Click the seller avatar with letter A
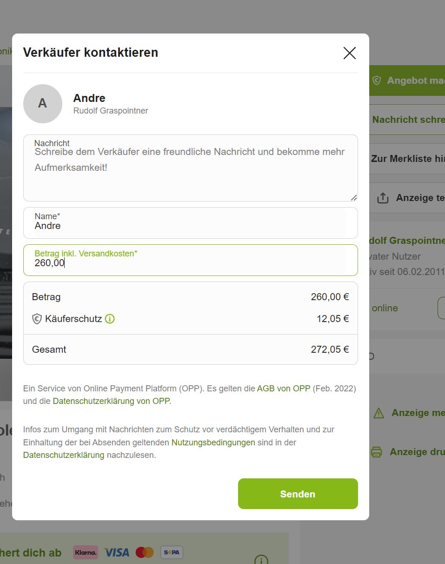Image resolution: width=445 pixels, height=564 pixels. pos(43,103)
